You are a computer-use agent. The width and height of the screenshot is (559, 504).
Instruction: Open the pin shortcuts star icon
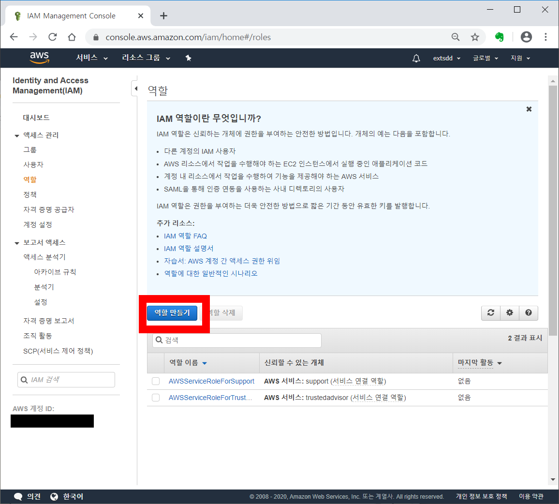[x=188, y=58]
